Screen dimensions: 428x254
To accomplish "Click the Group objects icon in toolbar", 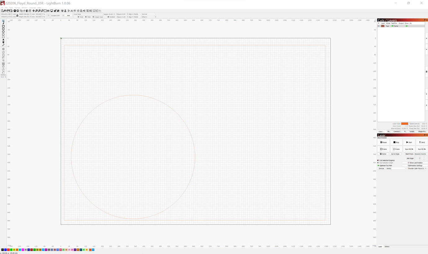I will coord(62,11).
